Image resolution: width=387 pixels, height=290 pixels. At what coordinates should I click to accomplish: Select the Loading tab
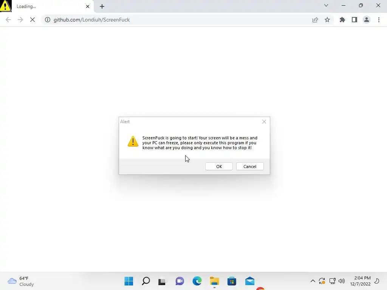(47, 6)
